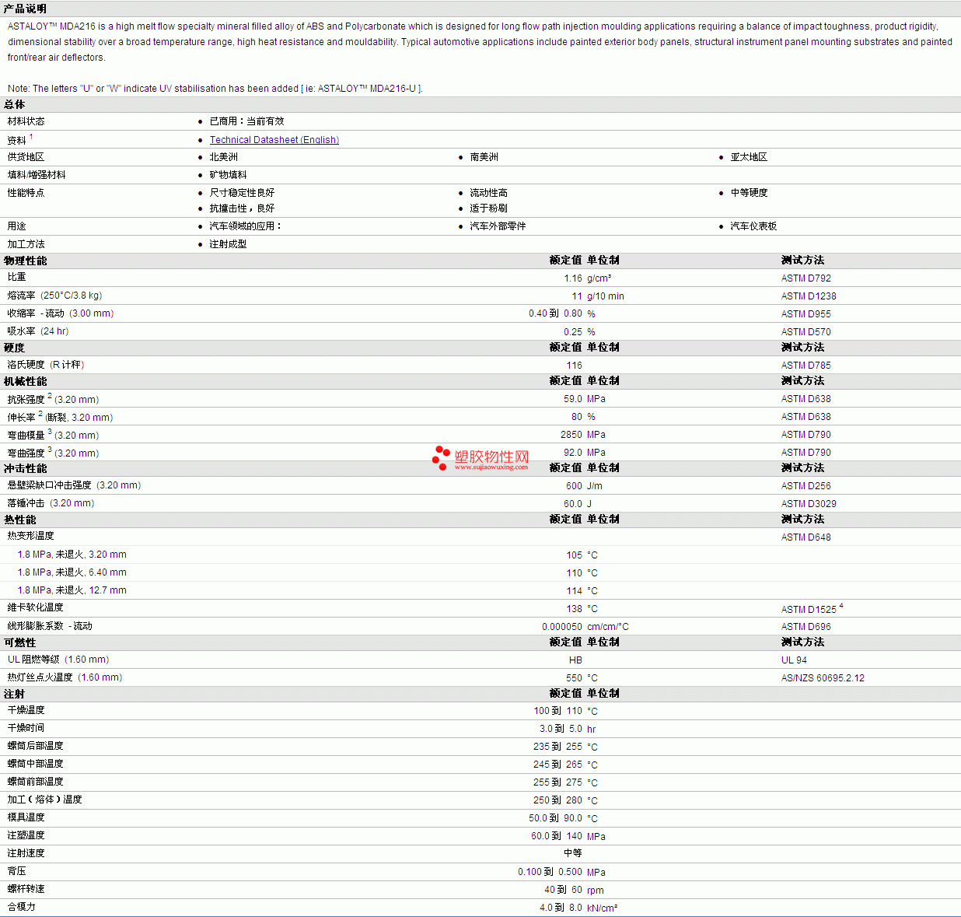
Task: Click ASTM D256 test method
Action: [806, 486]
